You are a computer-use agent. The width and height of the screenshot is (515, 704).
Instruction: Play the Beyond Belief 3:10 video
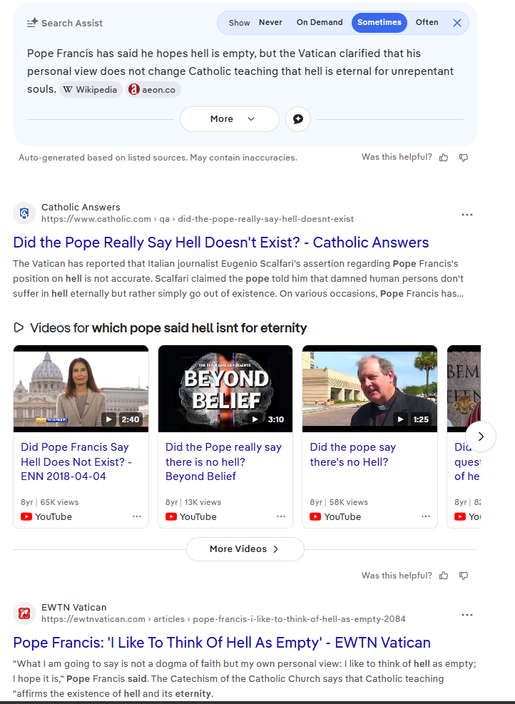click(255, 419)
